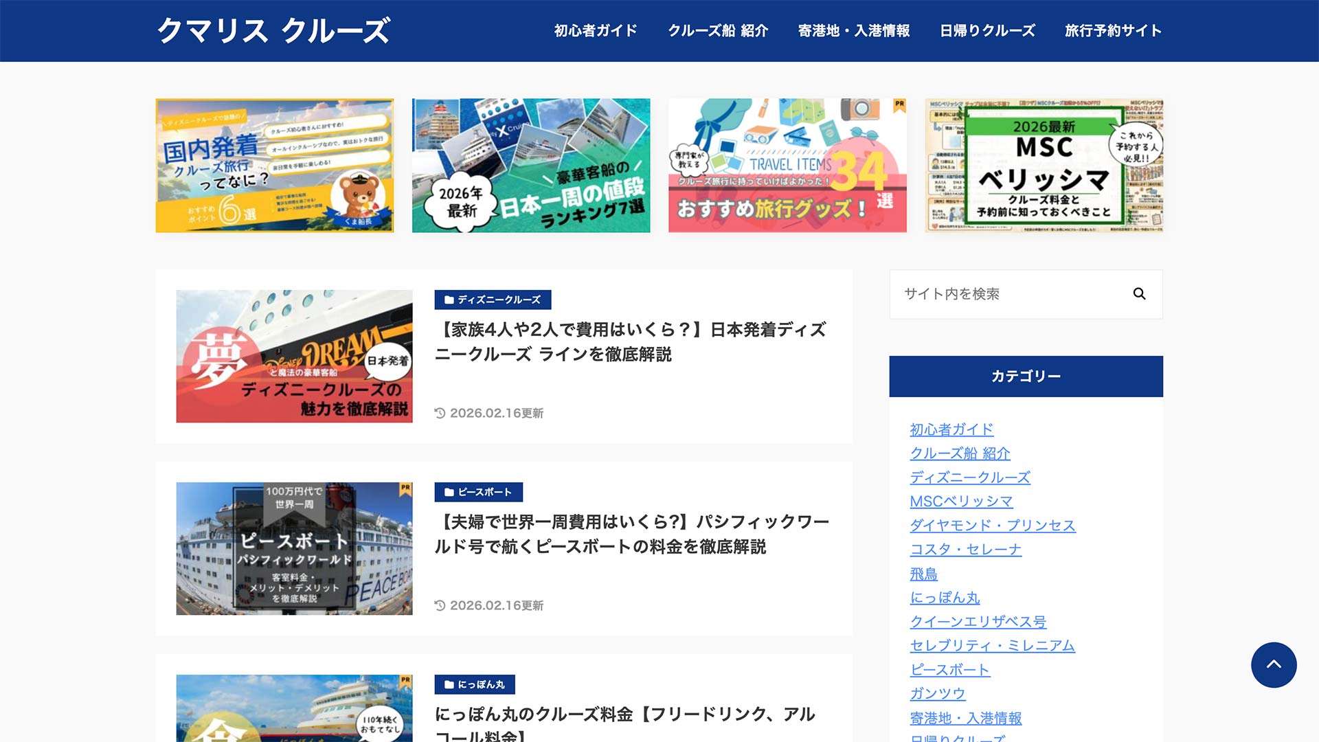Select クイーンエリザベス号 category link

978,622
